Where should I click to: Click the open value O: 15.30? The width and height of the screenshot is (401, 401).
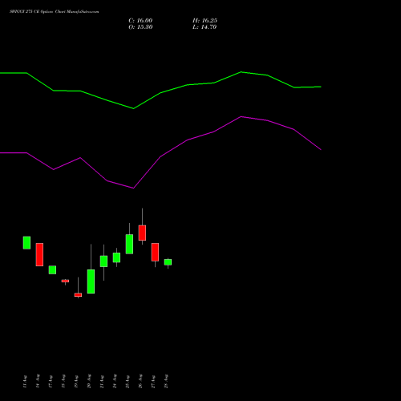140,27
